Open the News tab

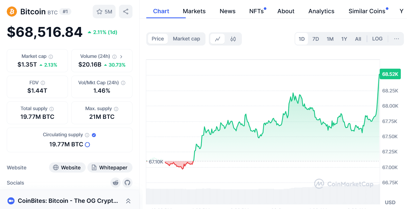pos(227,11)
